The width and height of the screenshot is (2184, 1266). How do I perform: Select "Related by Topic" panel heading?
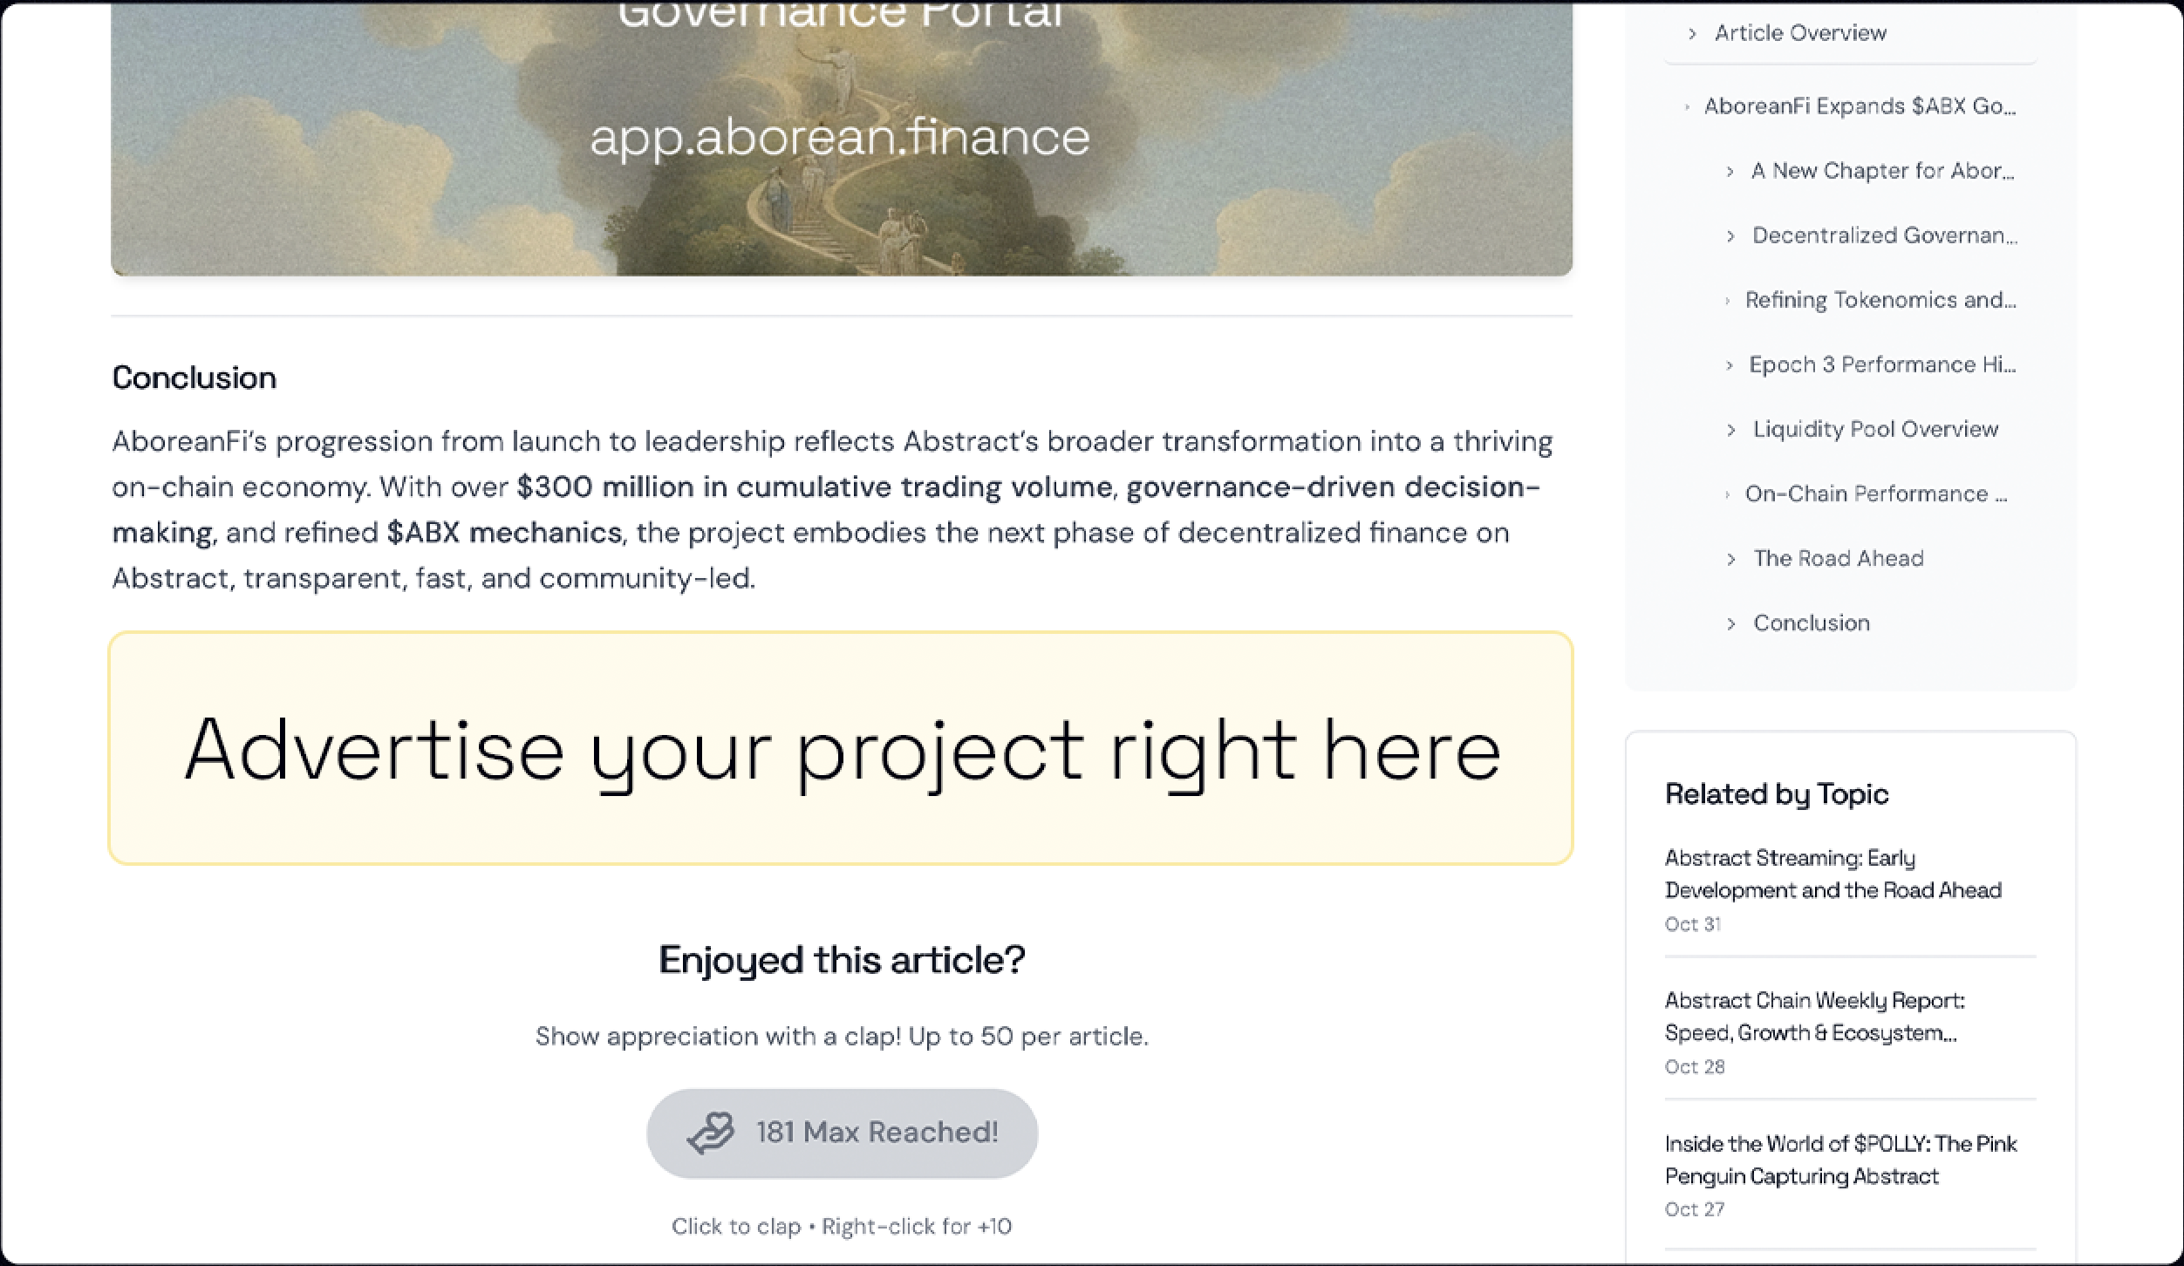pos(1777,793)
